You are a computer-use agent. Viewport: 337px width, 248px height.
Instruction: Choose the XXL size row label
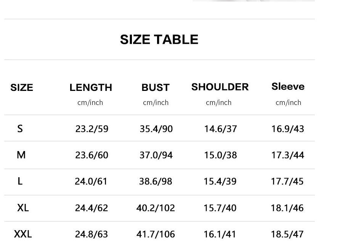(23, 234)
